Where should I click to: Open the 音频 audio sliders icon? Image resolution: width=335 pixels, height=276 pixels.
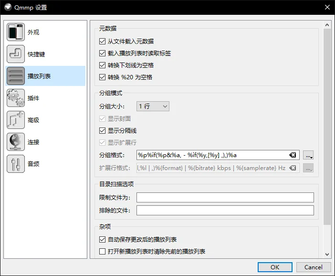pyautogui.click(x=16, y=164)
